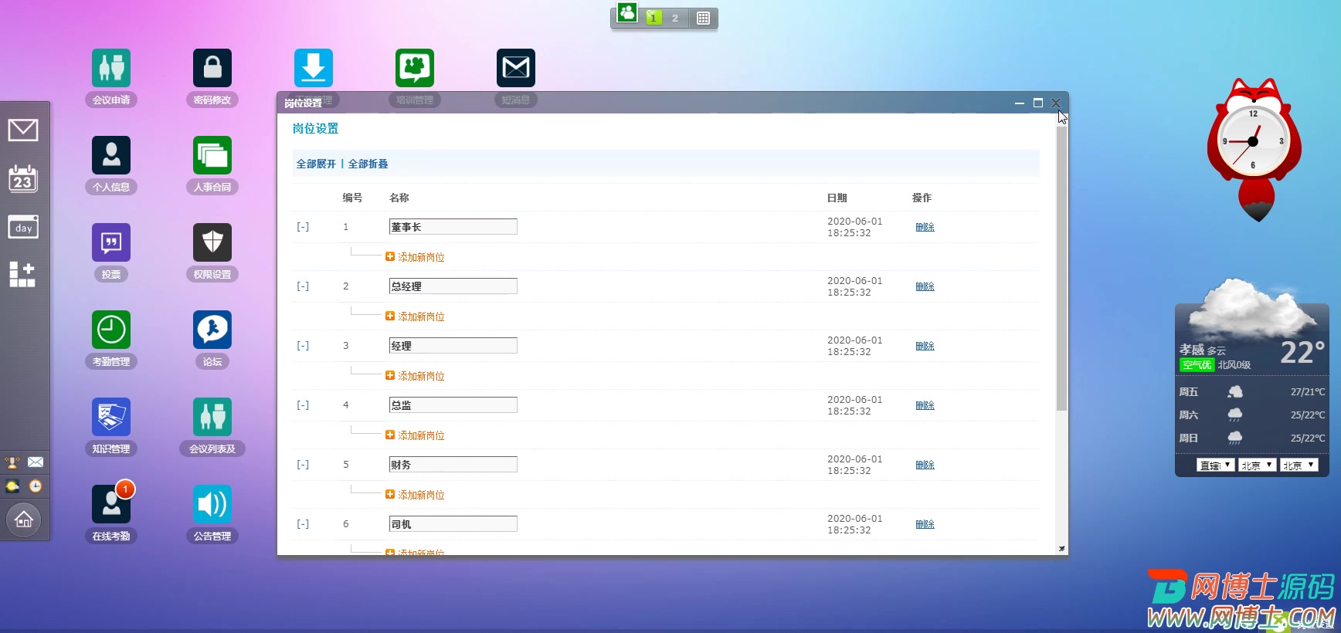Click the small user icon in sidebar tray
The image size is (1341, 633).
click(12, 462)
